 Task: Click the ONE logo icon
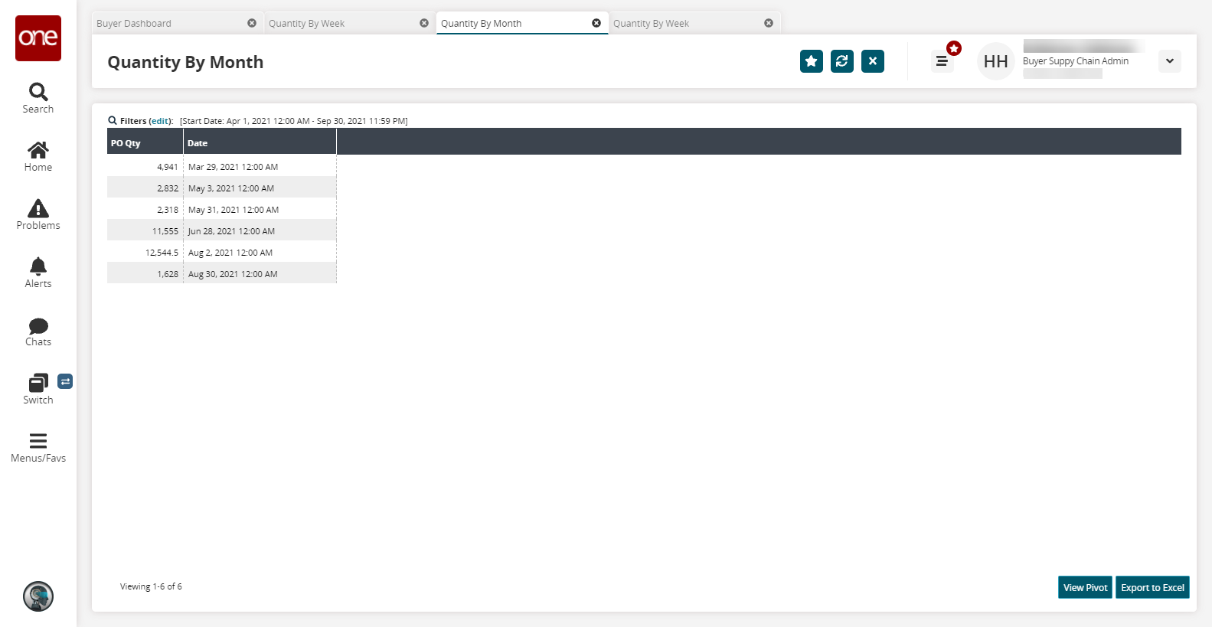(38, 38)
